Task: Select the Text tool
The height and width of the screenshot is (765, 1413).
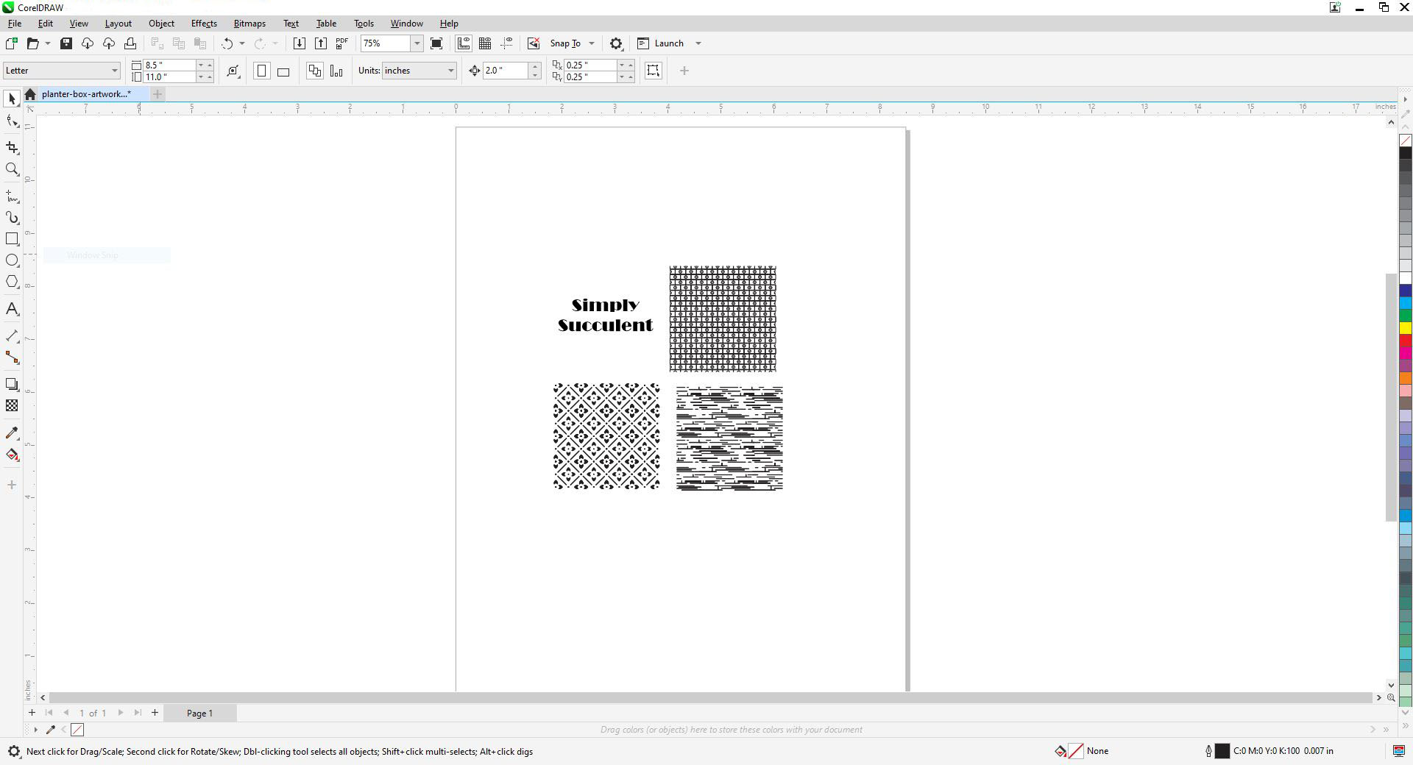Action: [x=12, y=309]
